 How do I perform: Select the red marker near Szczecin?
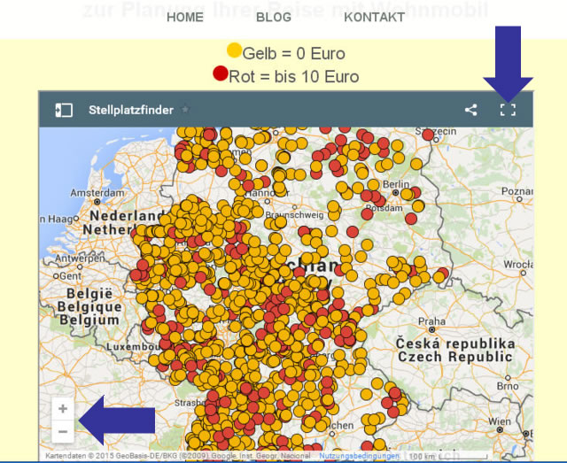pyautogui.click(x=428, y=135)
